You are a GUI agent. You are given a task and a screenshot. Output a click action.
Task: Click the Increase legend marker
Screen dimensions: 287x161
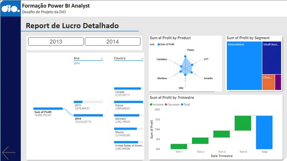coord(151,105)
